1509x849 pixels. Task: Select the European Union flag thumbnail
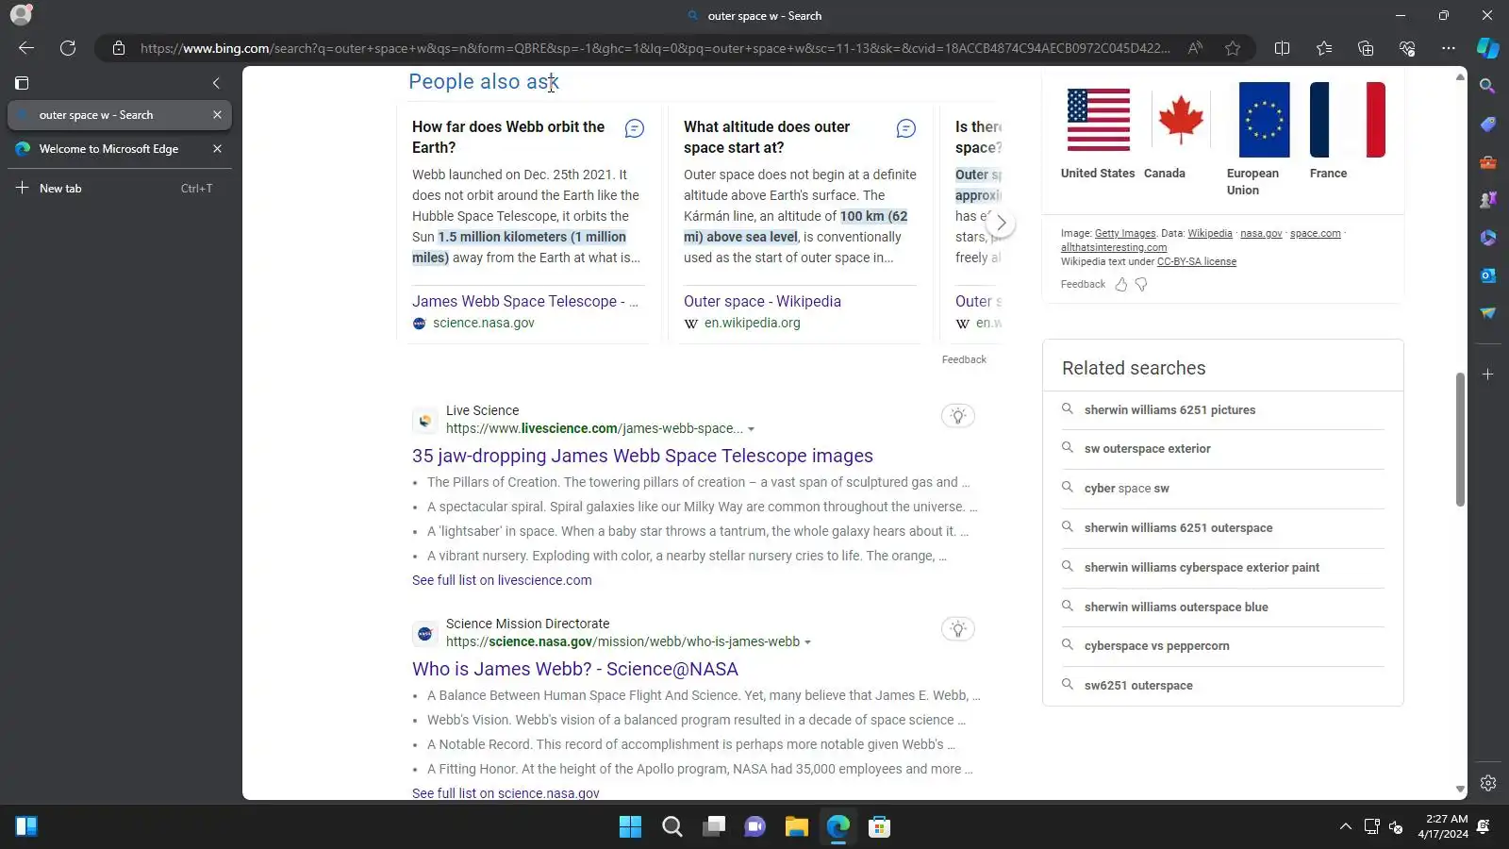(x=1264, y=120)
